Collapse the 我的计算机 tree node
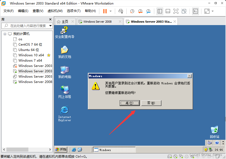The image size is (226, 159). click(x=5, y=34)
